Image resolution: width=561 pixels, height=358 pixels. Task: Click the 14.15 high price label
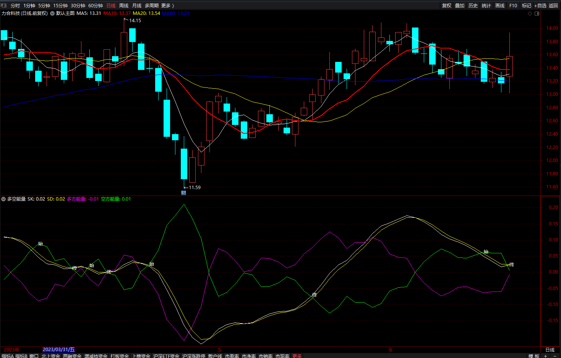click(135, 21)
